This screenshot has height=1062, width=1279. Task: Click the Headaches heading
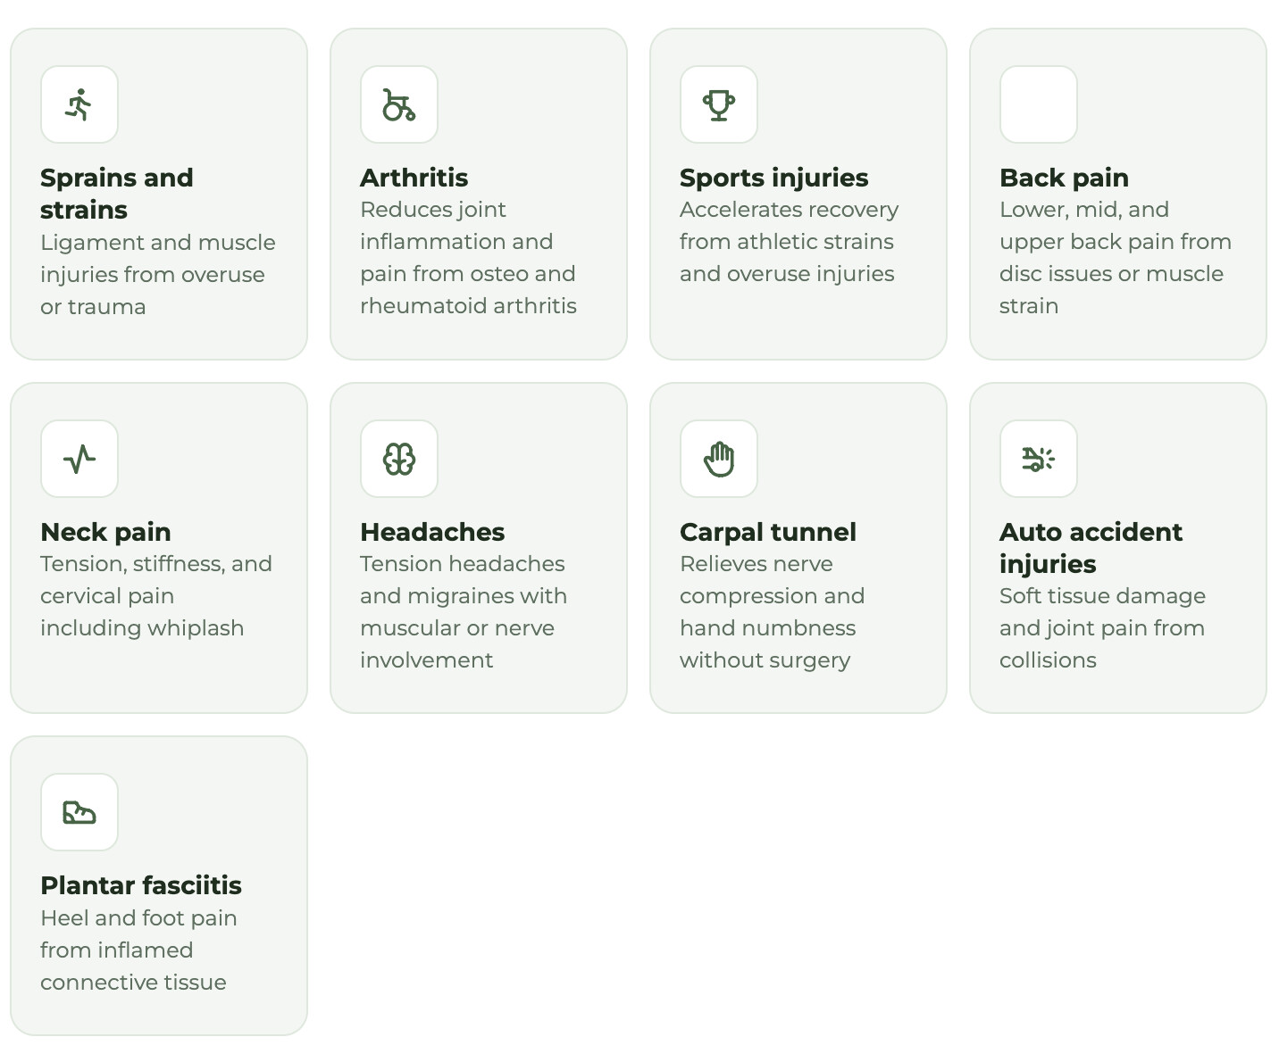click(432, 532)
